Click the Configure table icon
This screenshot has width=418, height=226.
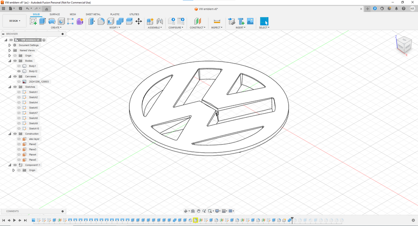[181, 21]
